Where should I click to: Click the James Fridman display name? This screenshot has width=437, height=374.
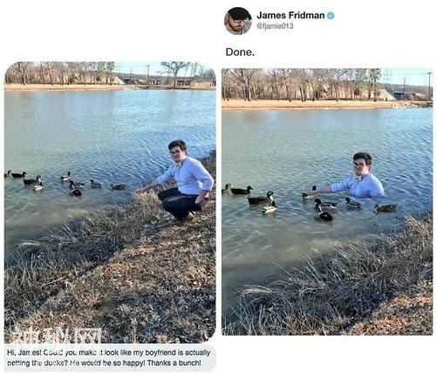point(290,15)
